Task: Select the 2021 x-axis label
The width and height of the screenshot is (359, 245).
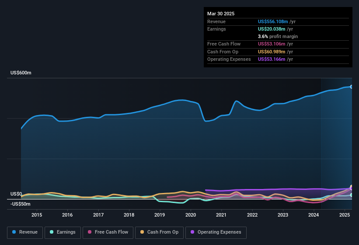Action: [221, 215]
